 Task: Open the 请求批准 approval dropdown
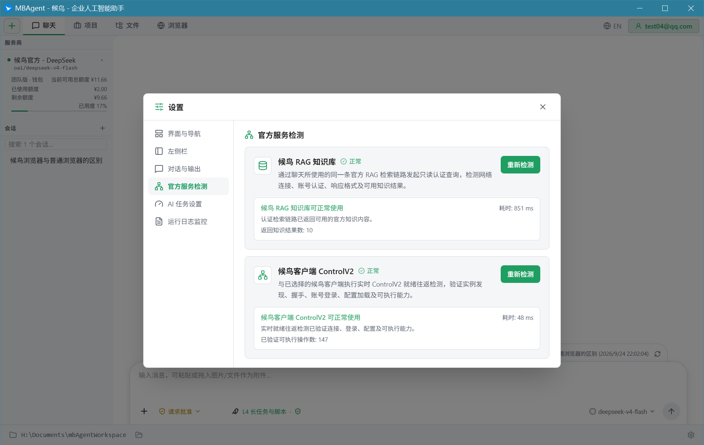coord(179,412)
